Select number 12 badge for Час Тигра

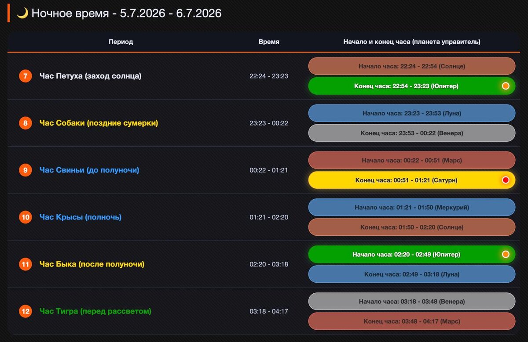click(x=26, y=311)
